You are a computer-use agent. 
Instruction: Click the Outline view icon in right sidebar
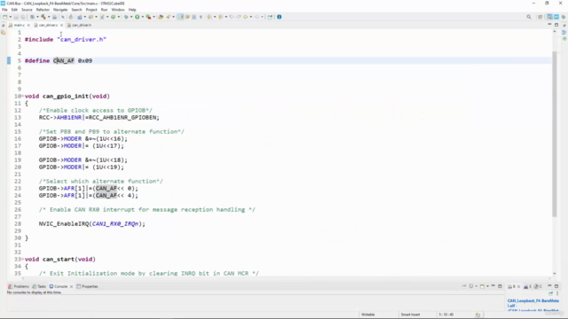(x=564, y=32)
